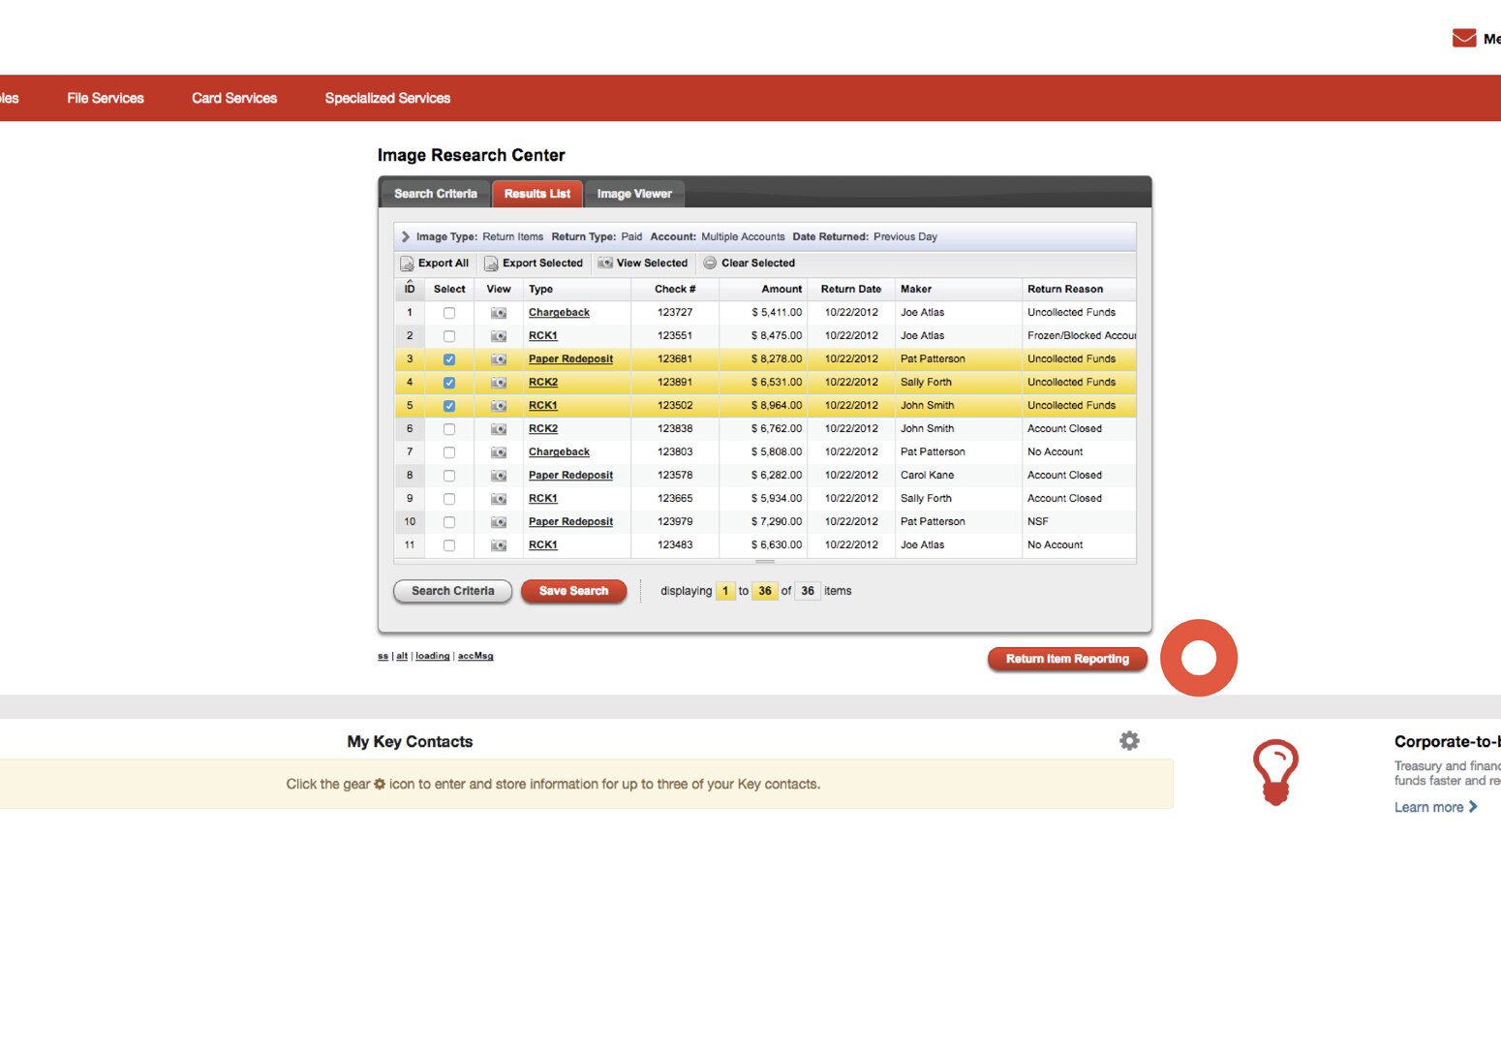Check the Select checkbox for row 1
This screenshot has height=1053, width=1501.
(x=448, y=312)
